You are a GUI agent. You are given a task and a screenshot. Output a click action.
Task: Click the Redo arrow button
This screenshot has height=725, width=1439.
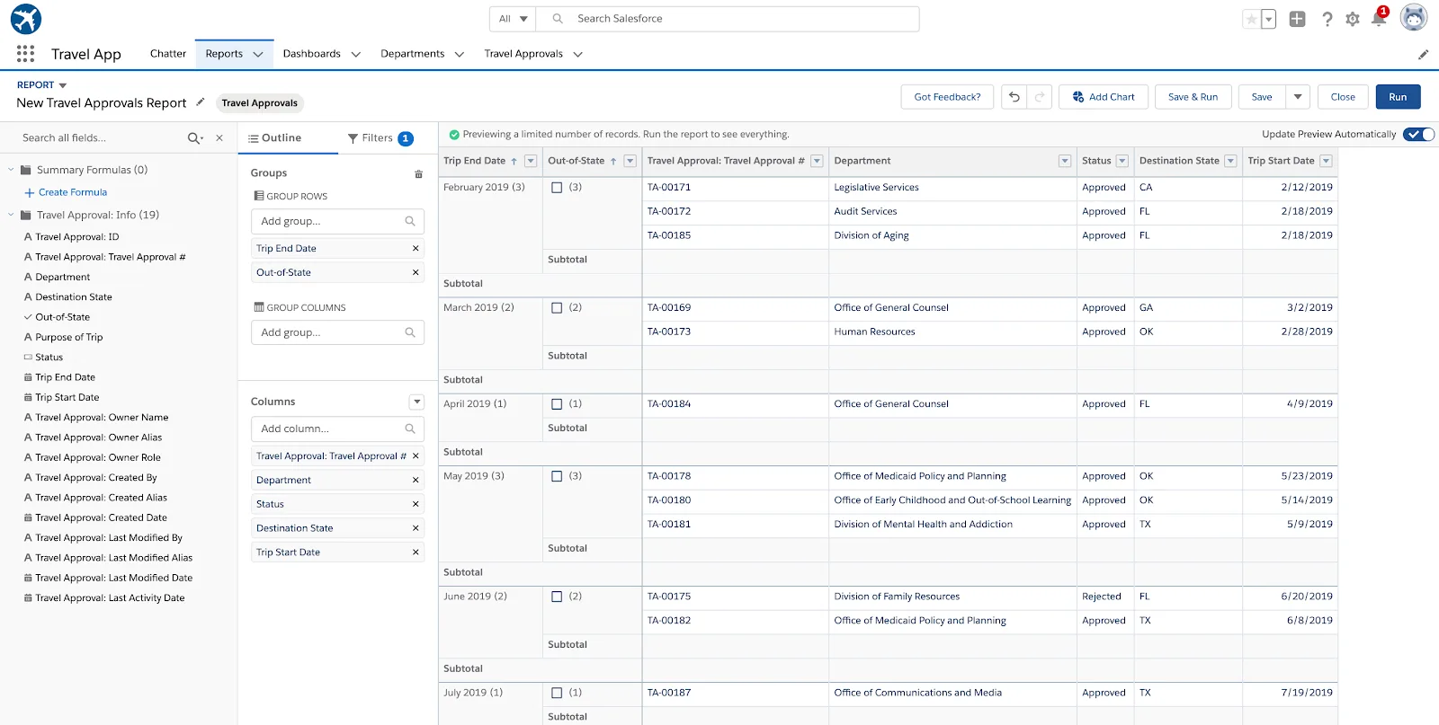tap(1040, 97)
